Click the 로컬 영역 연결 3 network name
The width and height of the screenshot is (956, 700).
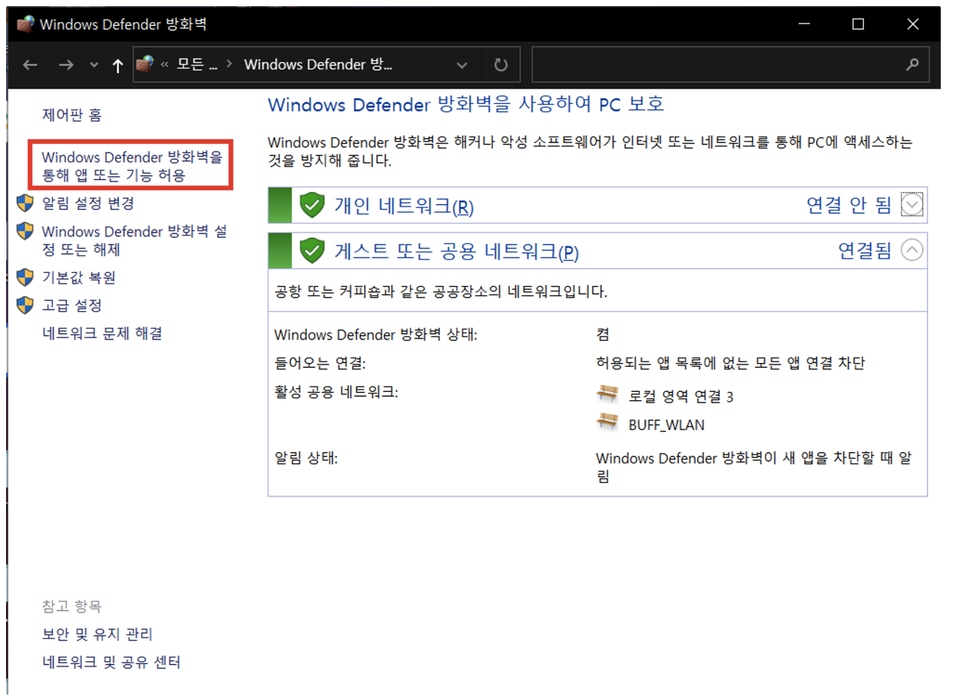pos(681,397)
